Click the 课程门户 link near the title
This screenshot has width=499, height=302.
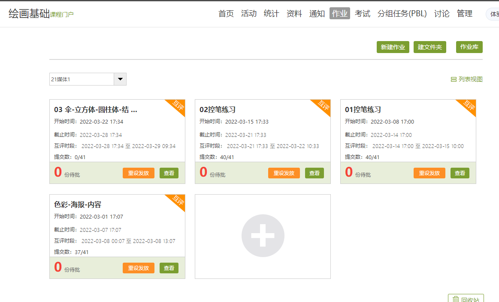pos(62,15)
